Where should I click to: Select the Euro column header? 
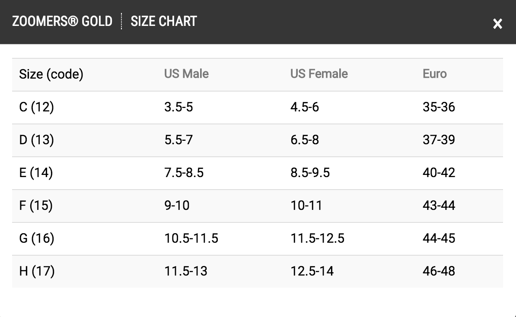pos(434,74)
